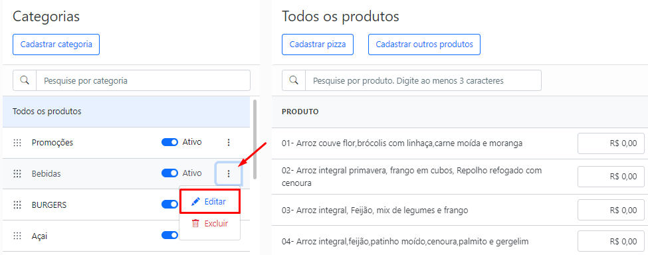Click the category list vertical scrollbar
648x255 pixels.
255,139
